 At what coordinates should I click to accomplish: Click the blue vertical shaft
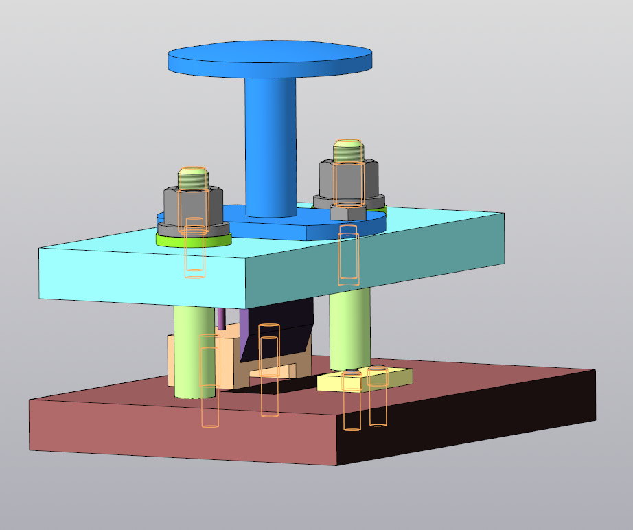[x=270, y=144]
